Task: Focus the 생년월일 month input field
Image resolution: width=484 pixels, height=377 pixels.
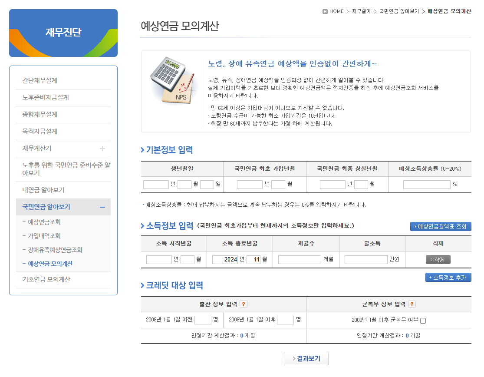Action: click(184, 185)
